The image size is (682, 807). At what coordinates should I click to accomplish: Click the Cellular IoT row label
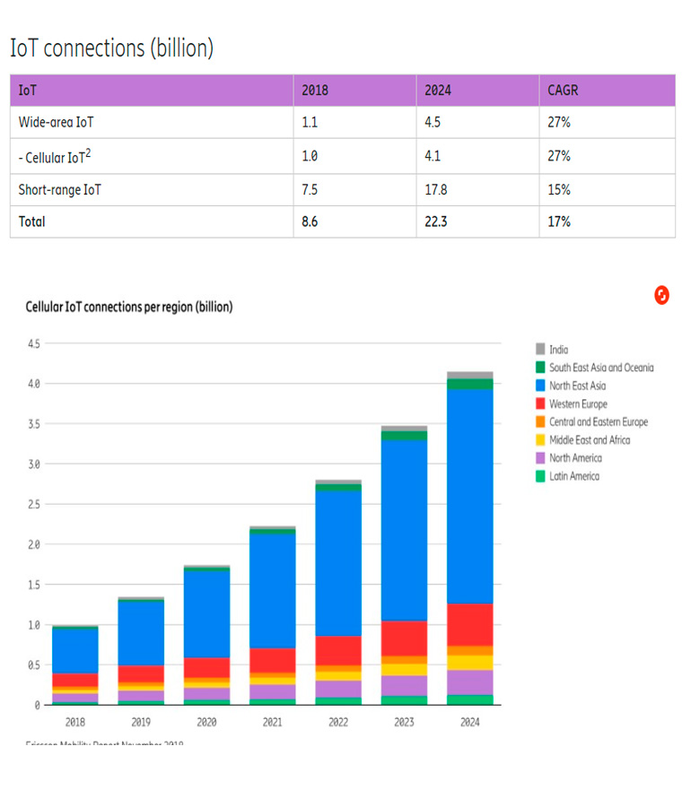coord(55,157)
